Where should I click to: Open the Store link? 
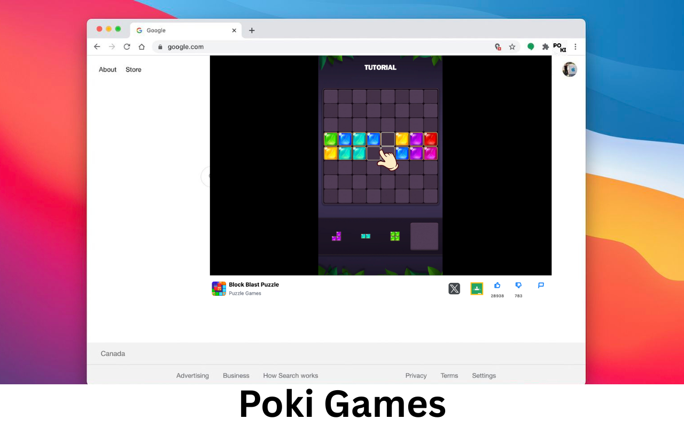coord(134,69)
